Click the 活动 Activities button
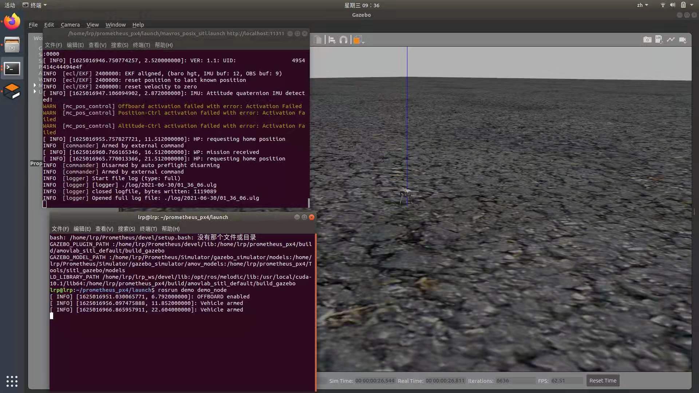 [10, 5]
